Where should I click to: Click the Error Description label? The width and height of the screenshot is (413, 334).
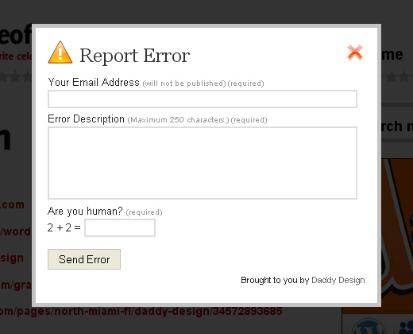(x=86, y=118)
